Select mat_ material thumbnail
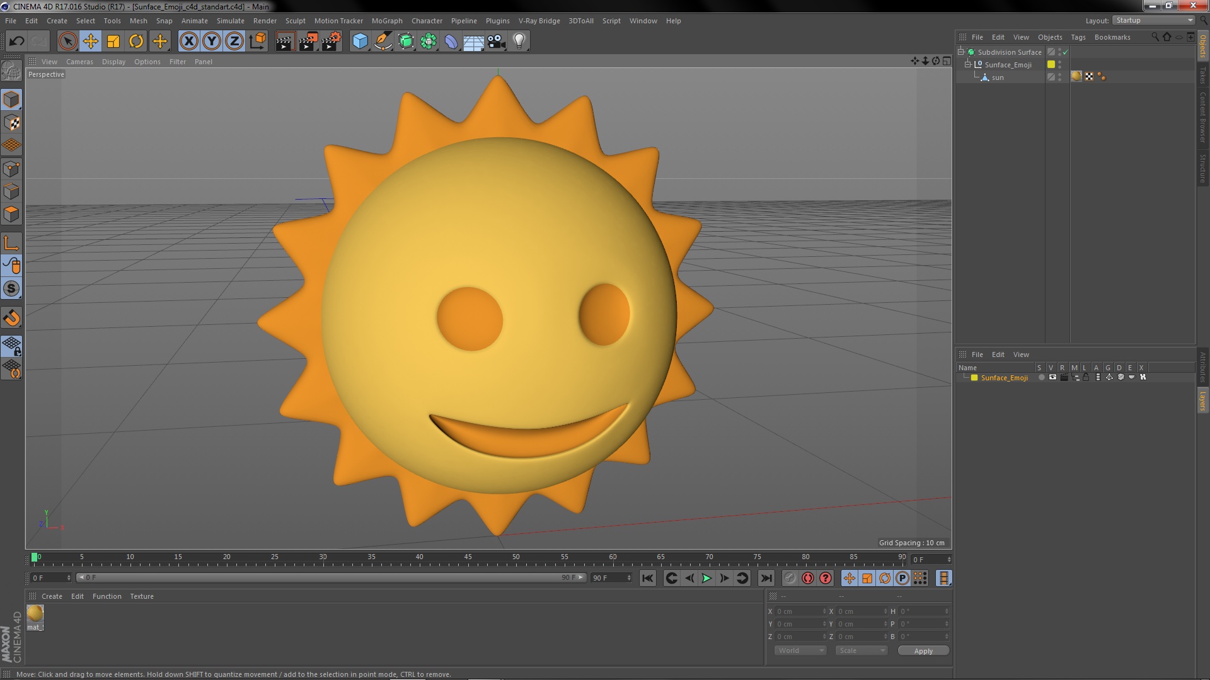The width and height of the screenshot is (1210, 680). [35, 613]
